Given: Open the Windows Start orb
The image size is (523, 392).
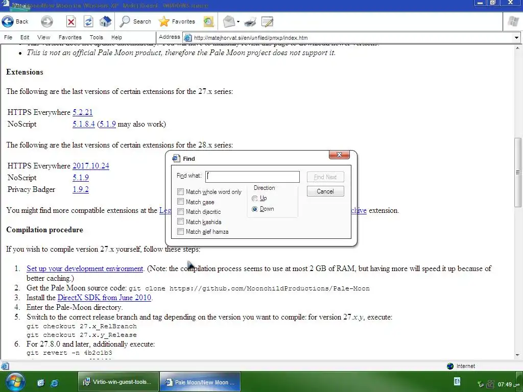Looking at the screenshot, I should [15, 382].
